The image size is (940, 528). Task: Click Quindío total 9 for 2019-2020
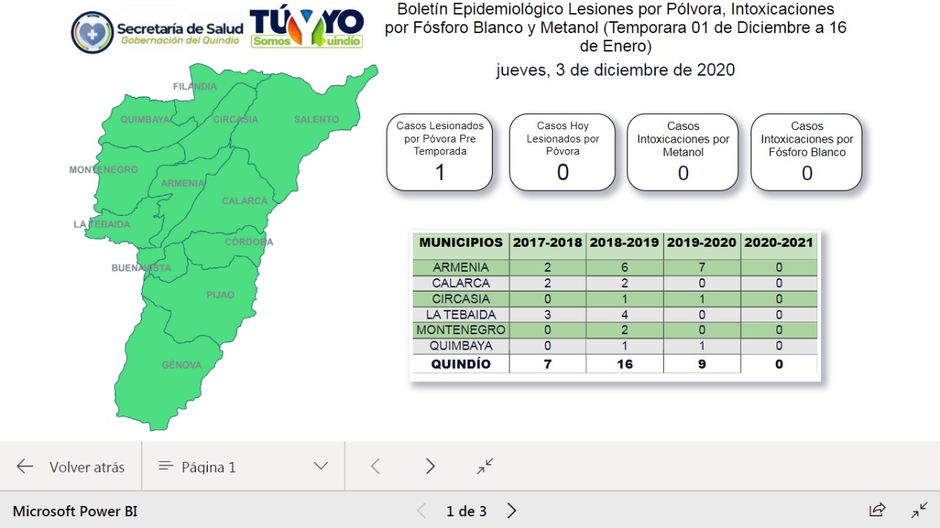[701, 364]
